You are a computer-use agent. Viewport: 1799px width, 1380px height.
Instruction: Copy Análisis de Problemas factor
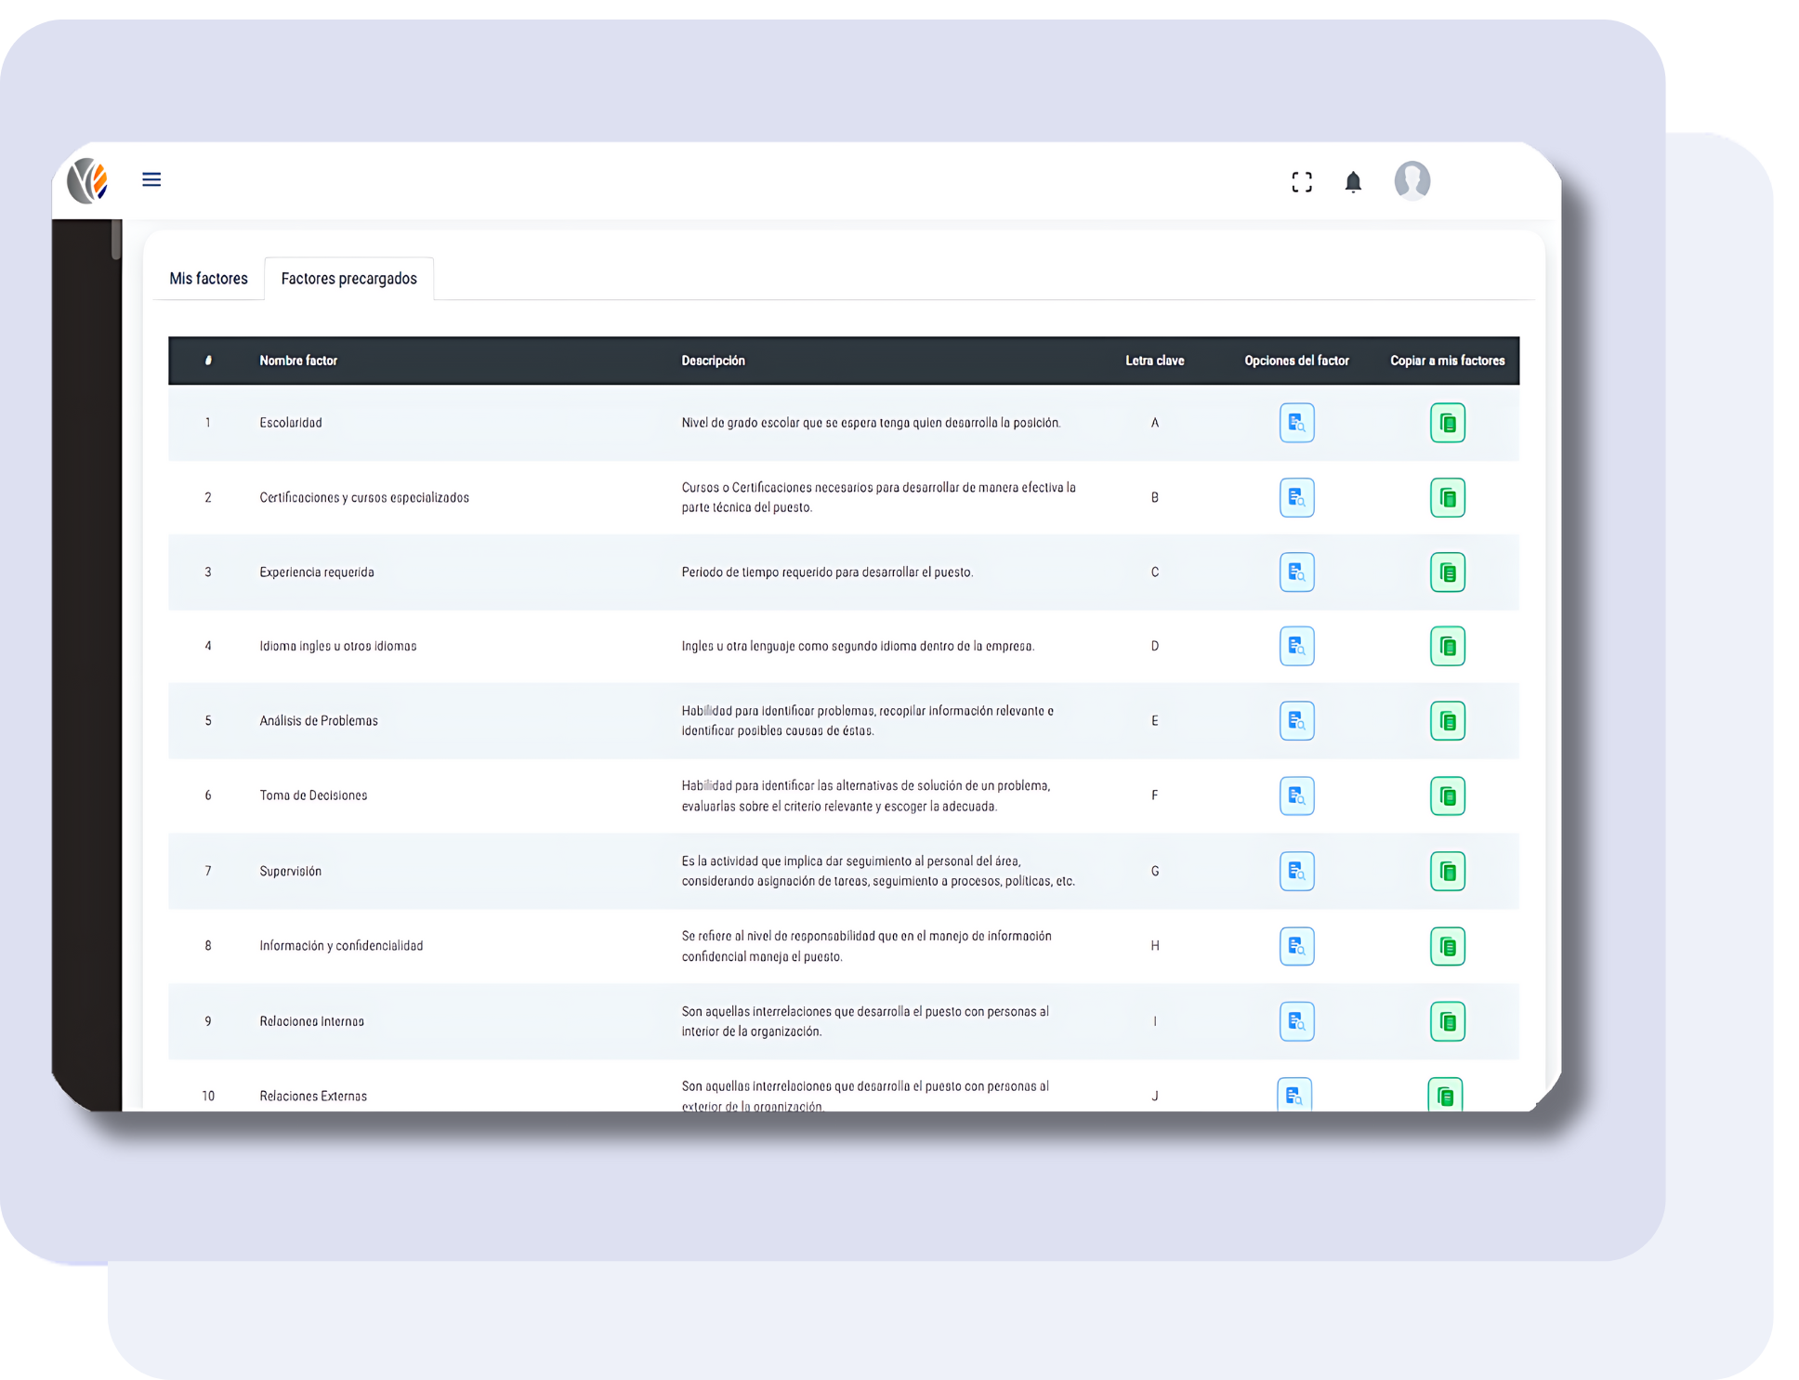(1447, 720)
